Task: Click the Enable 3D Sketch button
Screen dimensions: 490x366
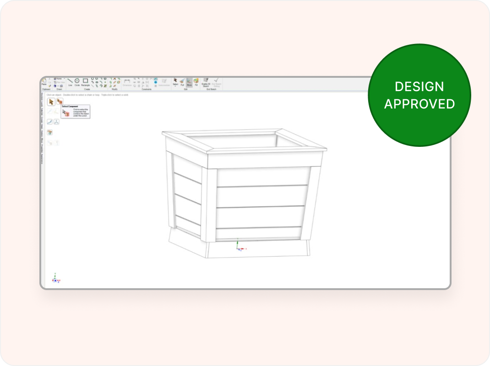Action: pos(206,81)
